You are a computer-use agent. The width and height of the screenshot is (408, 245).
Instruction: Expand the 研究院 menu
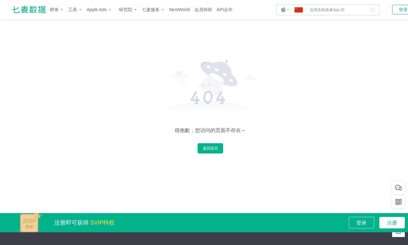pyautogui.click(x=127, y=10)
